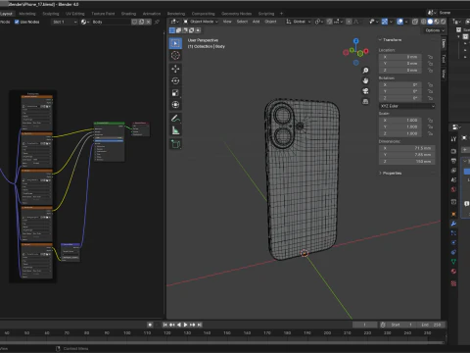This screenshot has width=470, height=353.
Task: Open the Modifiers wrench properties tab
Action: pyautogui.click(x=453, y=224)
